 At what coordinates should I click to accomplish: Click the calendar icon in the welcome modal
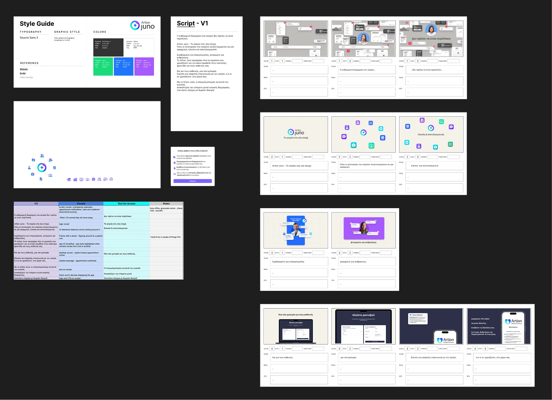(x=175, y=163)
